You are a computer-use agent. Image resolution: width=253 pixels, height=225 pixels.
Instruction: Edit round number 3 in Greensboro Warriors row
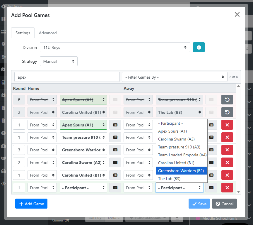point(19,150)
